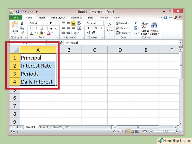Open Find & Select binoculars
Screen dimensions: 192x144
pos(154,28)
